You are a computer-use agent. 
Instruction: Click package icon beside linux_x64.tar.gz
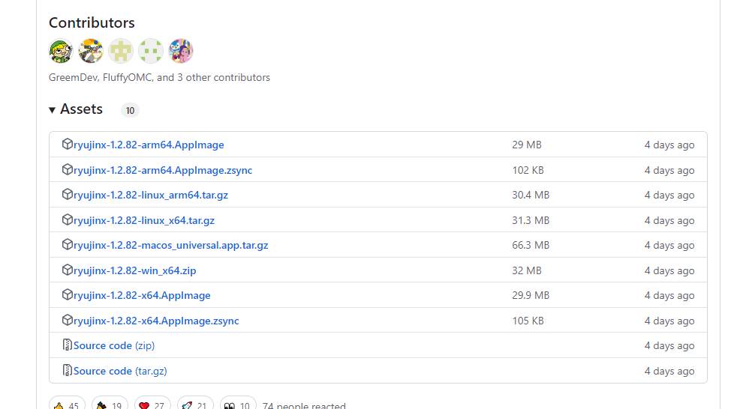click(x=67, y=219)
